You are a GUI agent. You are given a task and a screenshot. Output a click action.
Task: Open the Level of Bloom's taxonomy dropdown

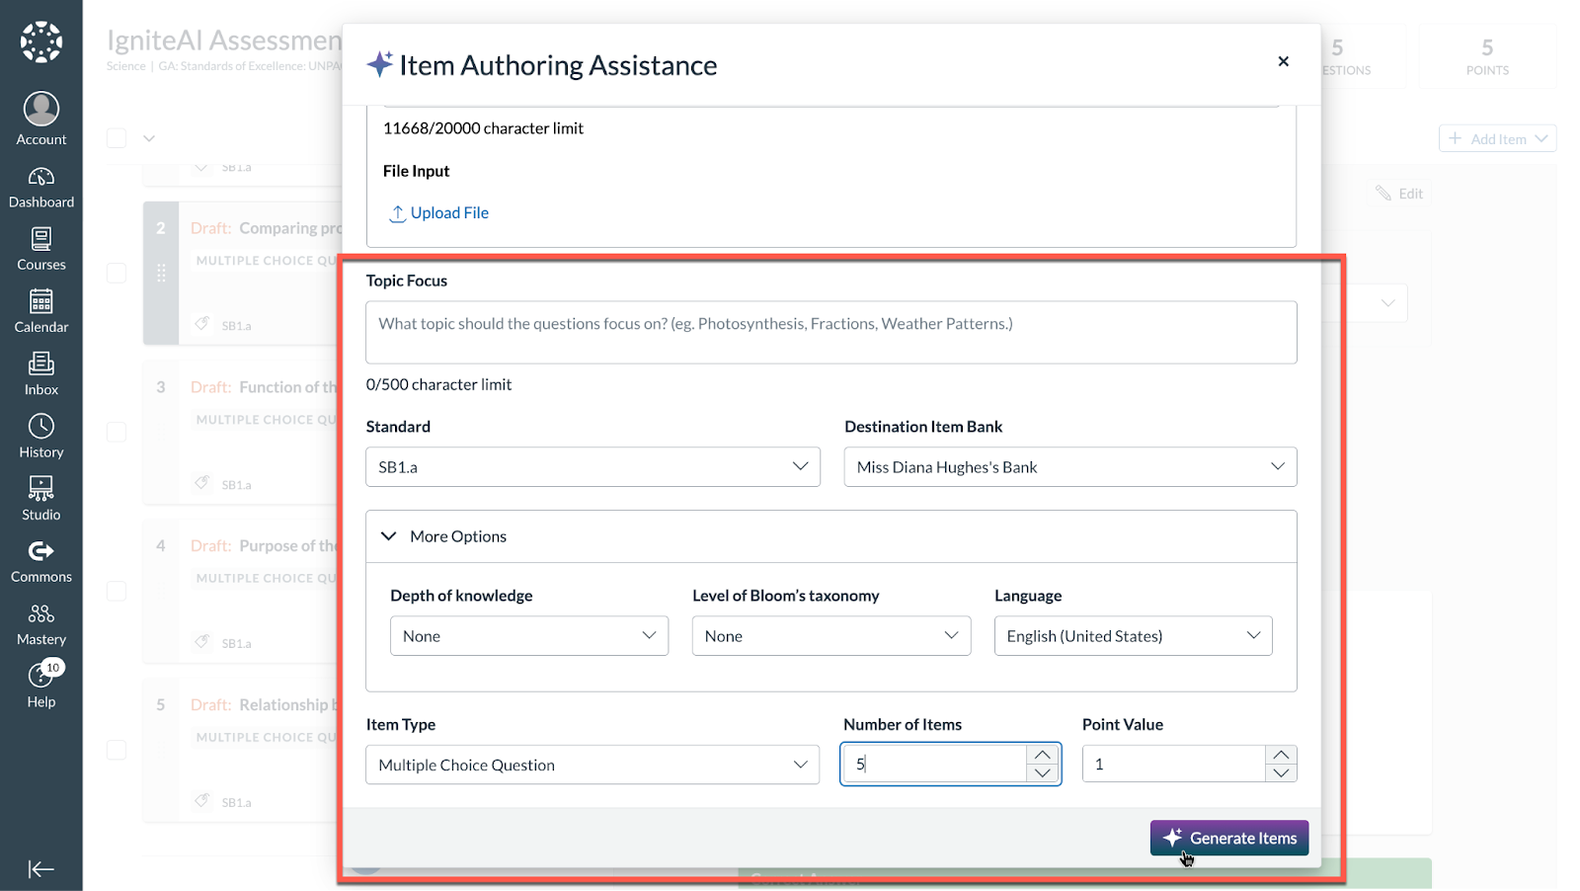pos(831,636)
